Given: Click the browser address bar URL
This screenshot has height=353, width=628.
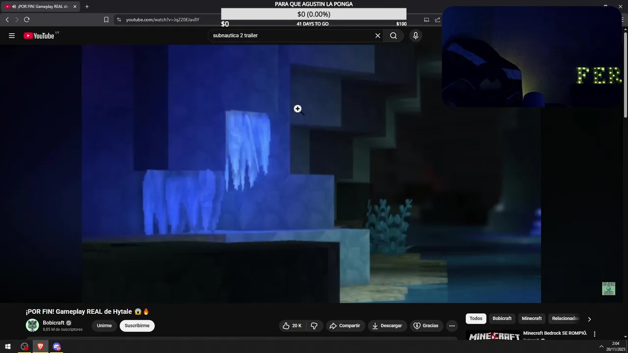Looking at the screenshot, I should tap(162, 20).
